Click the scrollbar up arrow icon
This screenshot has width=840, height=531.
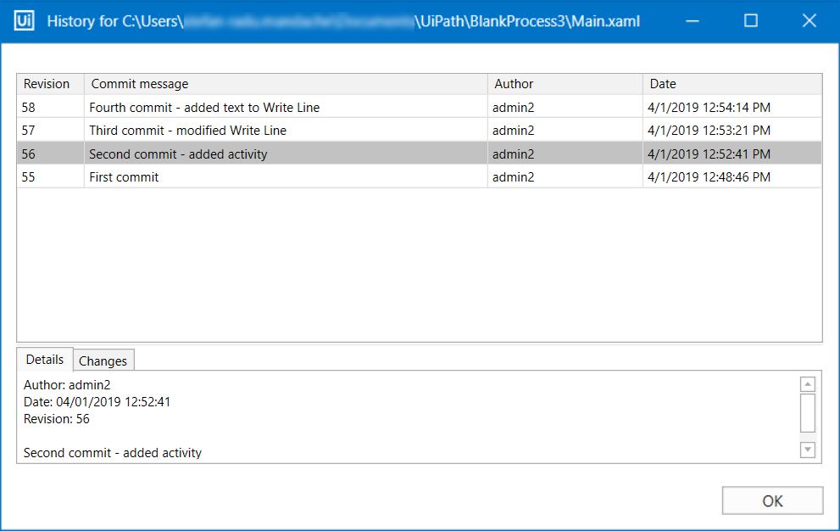pyautogui.click(x=807, y=383)
